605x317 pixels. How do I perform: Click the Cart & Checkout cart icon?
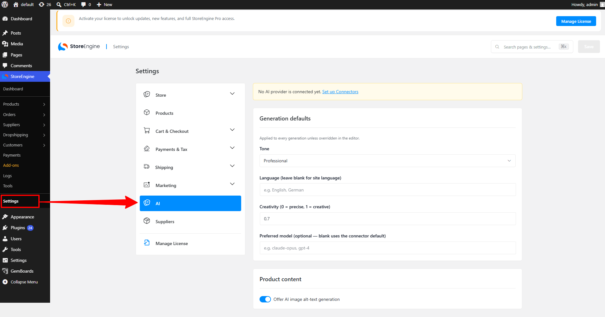click(x=147, y=130)
